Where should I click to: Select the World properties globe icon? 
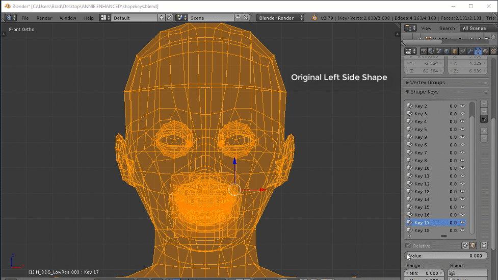tap(447, 52)
